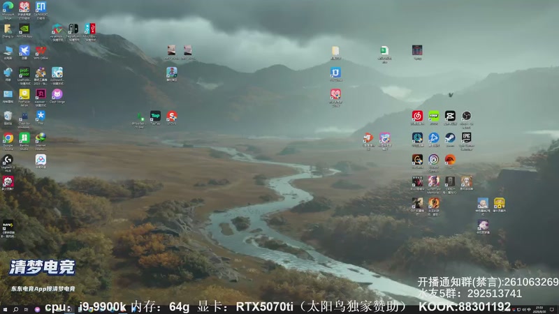Launch the EA app shortcut

(450, 160)
